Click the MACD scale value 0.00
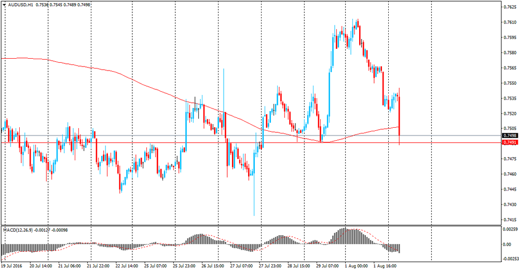 coord(507,245)
